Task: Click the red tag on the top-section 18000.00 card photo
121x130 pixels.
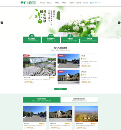Action: coord(61,56)
